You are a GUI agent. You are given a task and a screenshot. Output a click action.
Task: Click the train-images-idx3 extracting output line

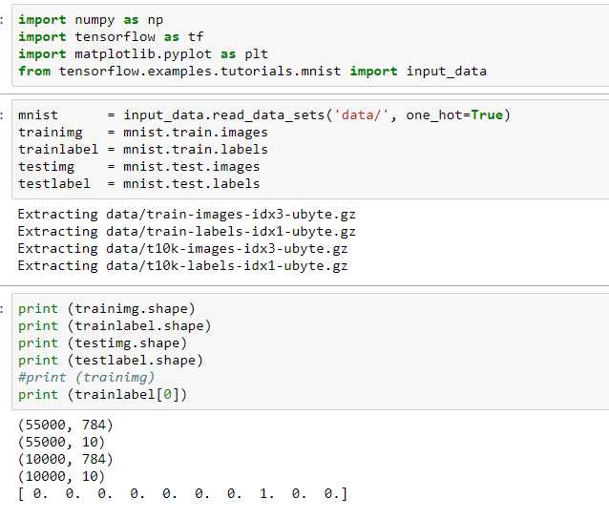pos(186,215)
